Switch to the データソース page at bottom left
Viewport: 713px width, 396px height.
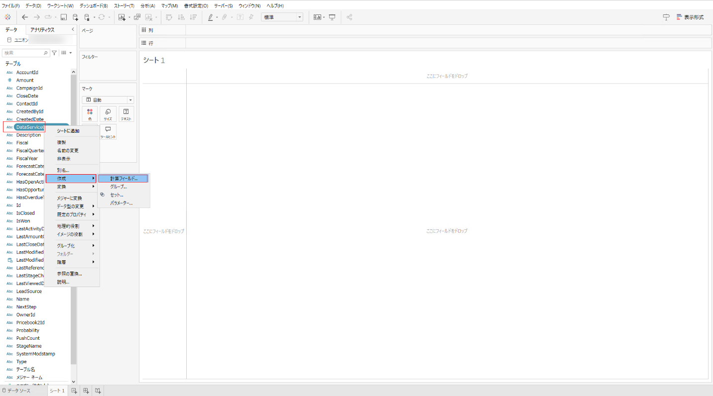(20, 391)
